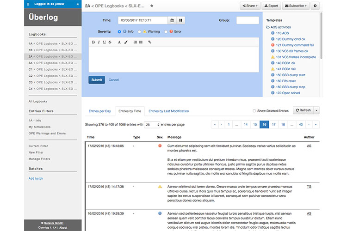Star the 2A logbook as favorite
Viewport: 347px width, 231px height.
[x=152, y=6]
